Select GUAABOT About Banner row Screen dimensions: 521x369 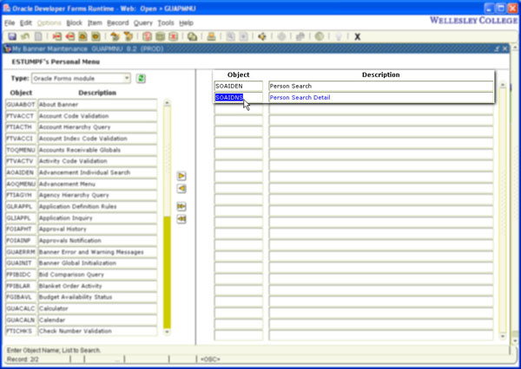point(81,105)
